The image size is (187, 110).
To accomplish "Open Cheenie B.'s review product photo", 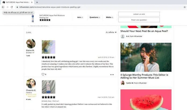I will (x=49, y=87).
